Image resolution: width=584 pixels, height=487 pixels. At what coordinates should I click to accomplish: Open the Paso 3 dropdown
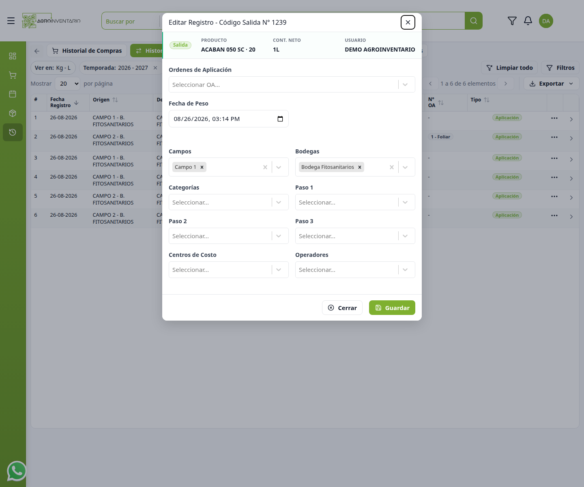coord(355,236)
